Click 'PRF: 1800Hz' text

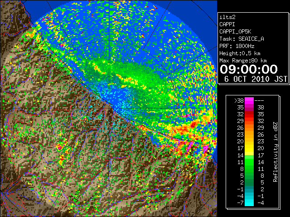pyautogui.click(x=237, y=46)
